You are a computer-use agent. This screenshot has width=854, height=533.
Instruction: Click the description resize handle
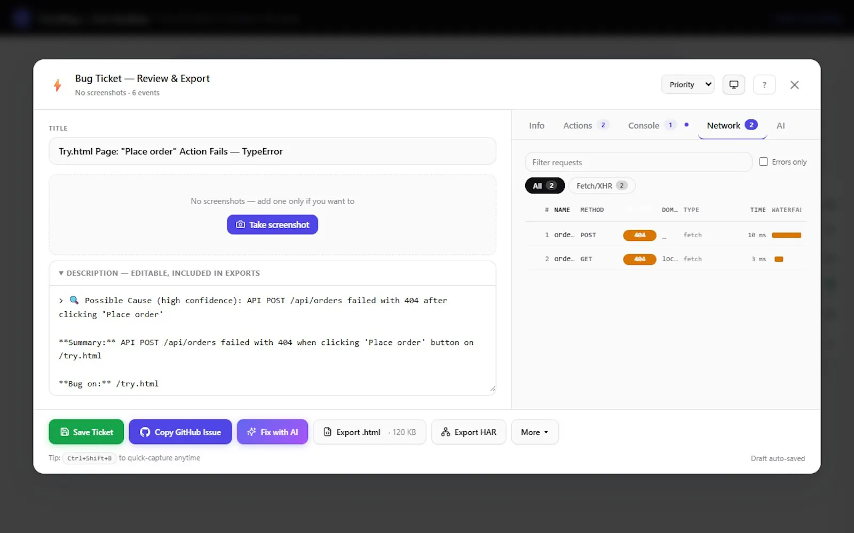(492, 389)
